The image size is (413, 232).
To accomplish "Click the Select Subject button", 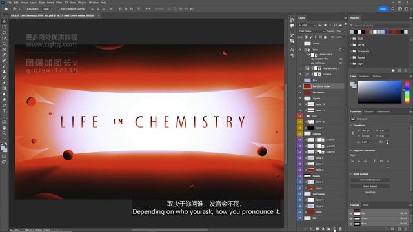I will pos(370,186).
